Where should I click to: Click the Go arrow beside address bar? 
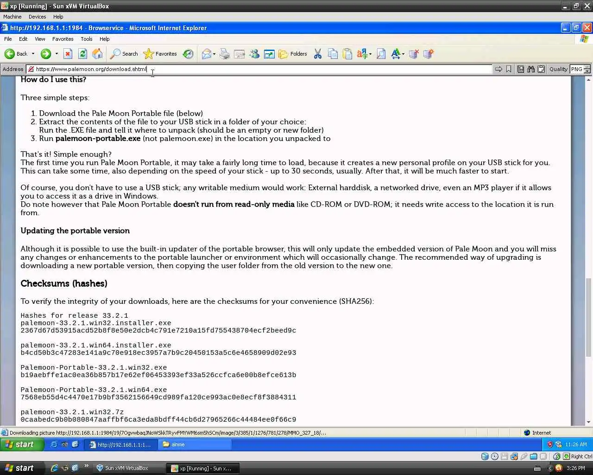(498, 69)
